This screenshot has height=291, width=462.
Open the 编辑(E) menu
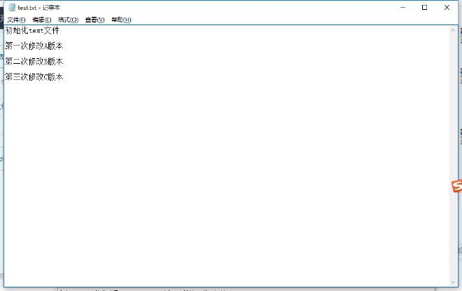tap(42, 20)
